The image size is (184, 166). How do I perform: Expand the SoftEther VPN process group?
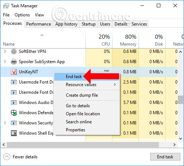(5, 51)
